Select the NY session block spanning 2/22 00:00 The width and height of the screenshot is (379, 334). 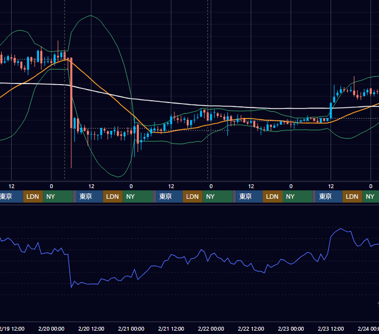coord(217,197)
